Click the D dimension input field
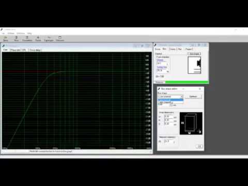The width and height of the screenshot is (248, 186). [169, 123]
